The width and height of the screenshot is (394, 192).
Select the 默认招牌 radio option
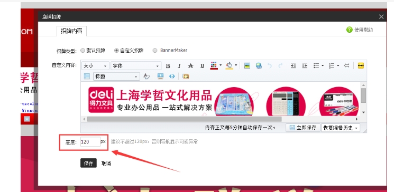(x=83, y=51)
